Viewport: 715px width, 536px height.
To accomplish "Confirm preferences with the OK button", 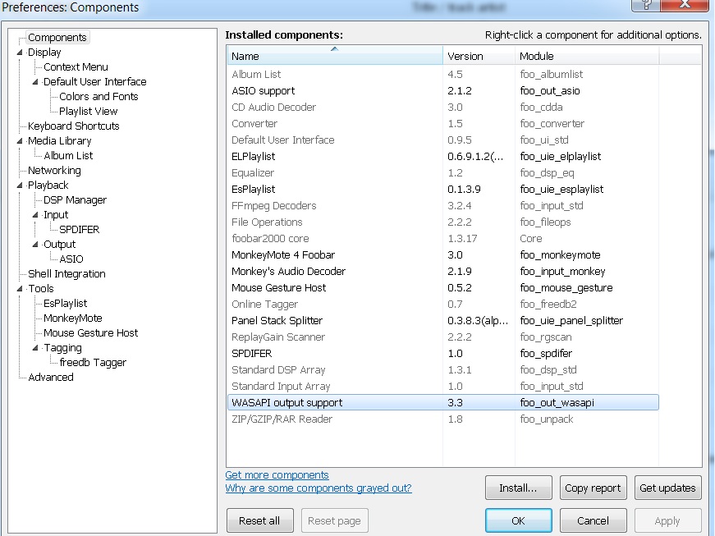I will [x=519, y=520].
